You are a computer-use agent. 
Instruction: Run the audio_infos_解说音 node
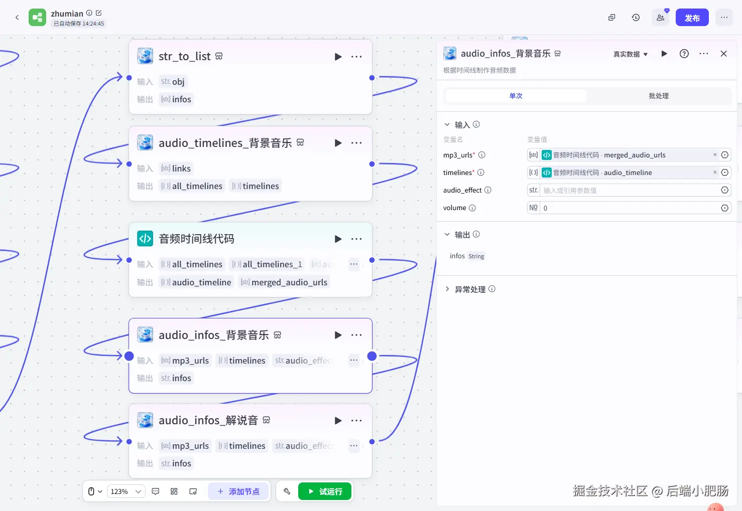[338, 421]
